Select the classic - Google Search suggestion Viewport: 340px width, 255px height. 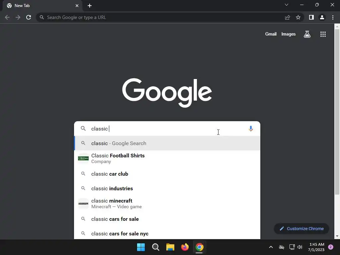(167, 143)
